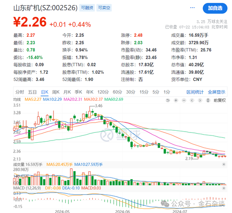This screenshot has height=213, width=232.
Task: Select the 15分 chart period
Action: tap(144, 92)
